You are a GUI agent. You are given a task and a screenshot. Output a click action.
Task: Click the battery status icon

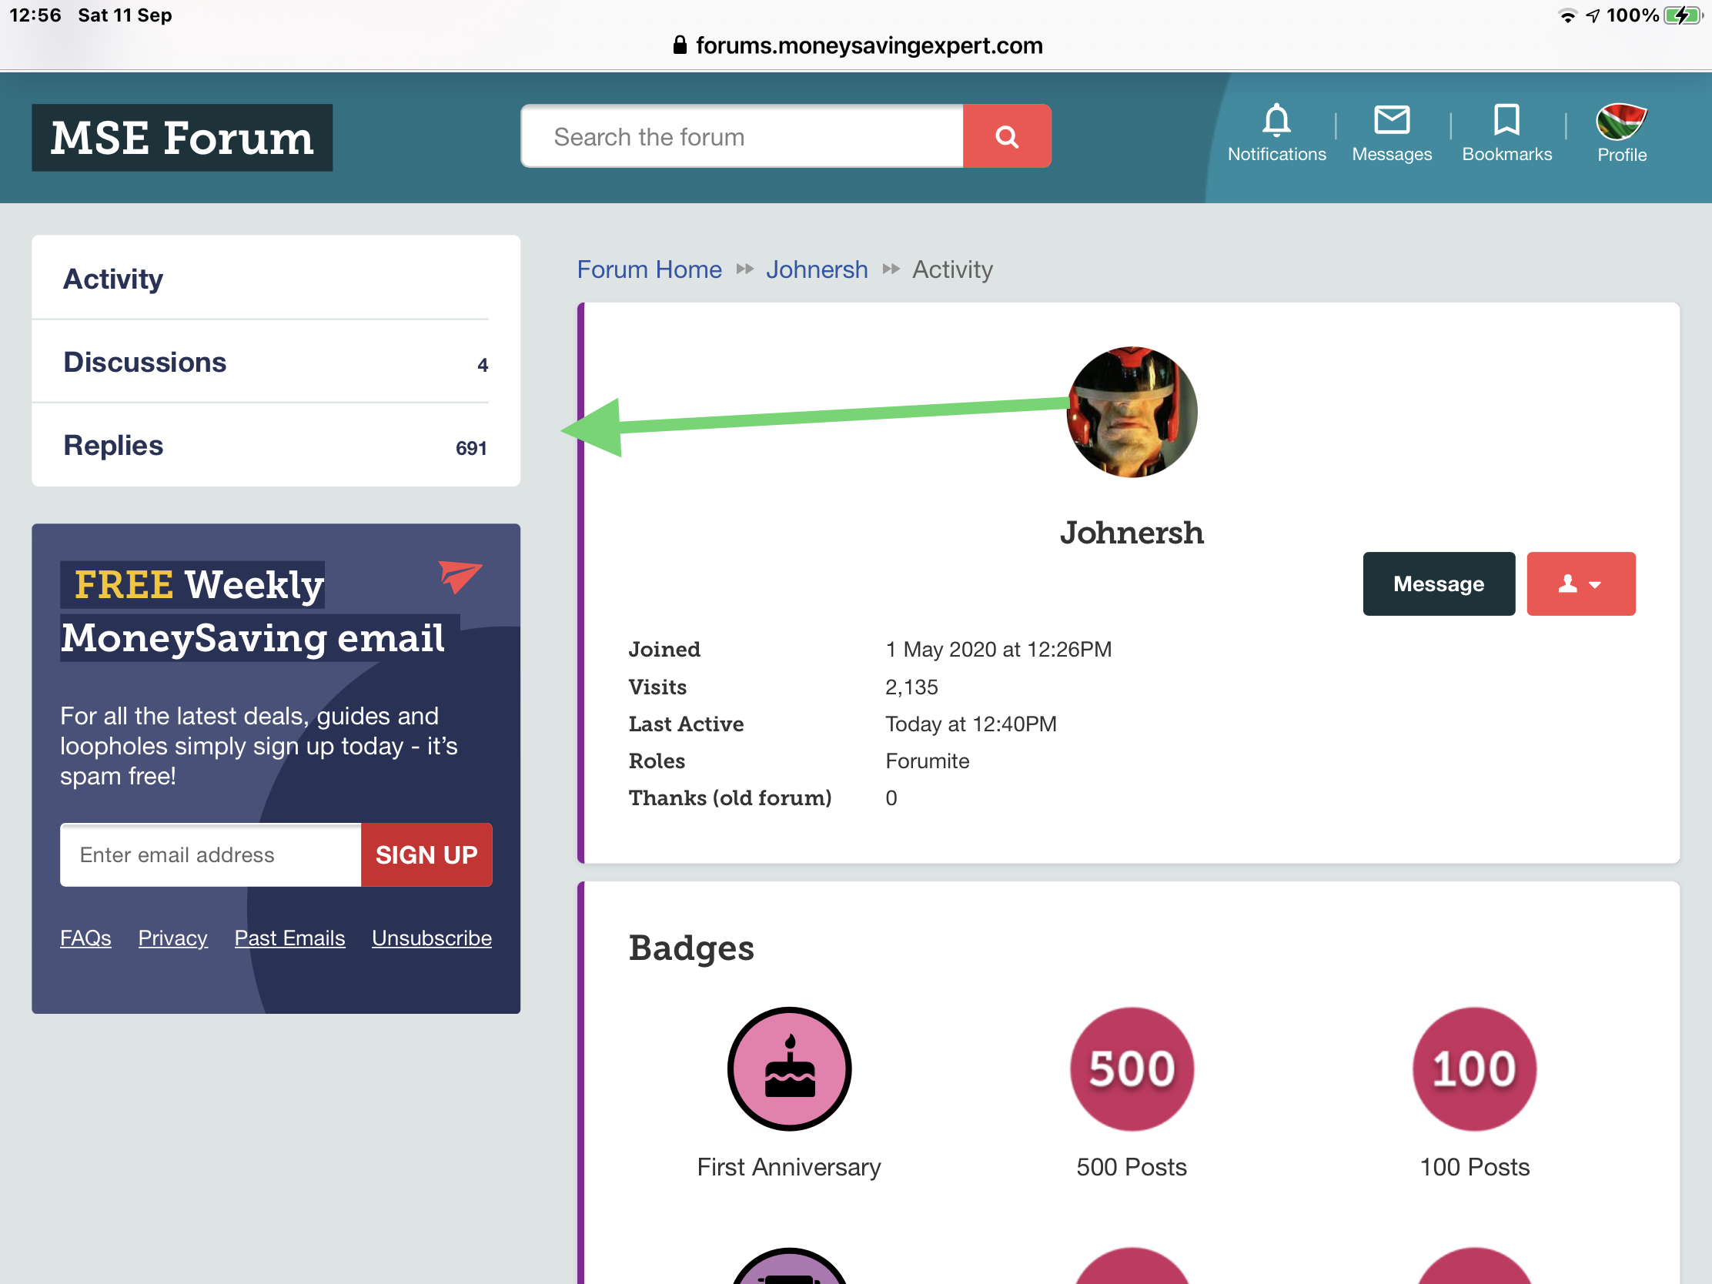[1683, 15]
